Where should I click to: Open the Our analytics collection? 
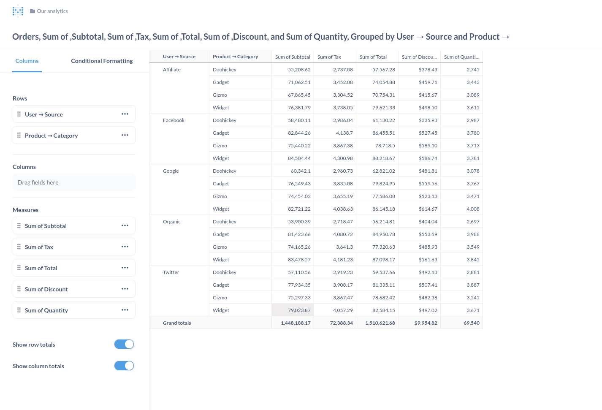pyautogui.click(x=52, y=11)
